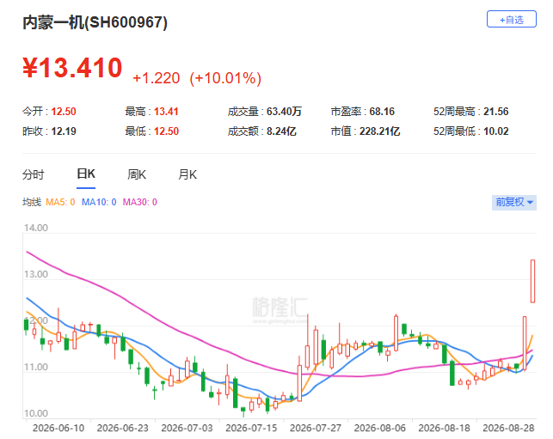553x439 pixels.
Task: Click x-axis date 2026-08-06
Action: (380, 428)
